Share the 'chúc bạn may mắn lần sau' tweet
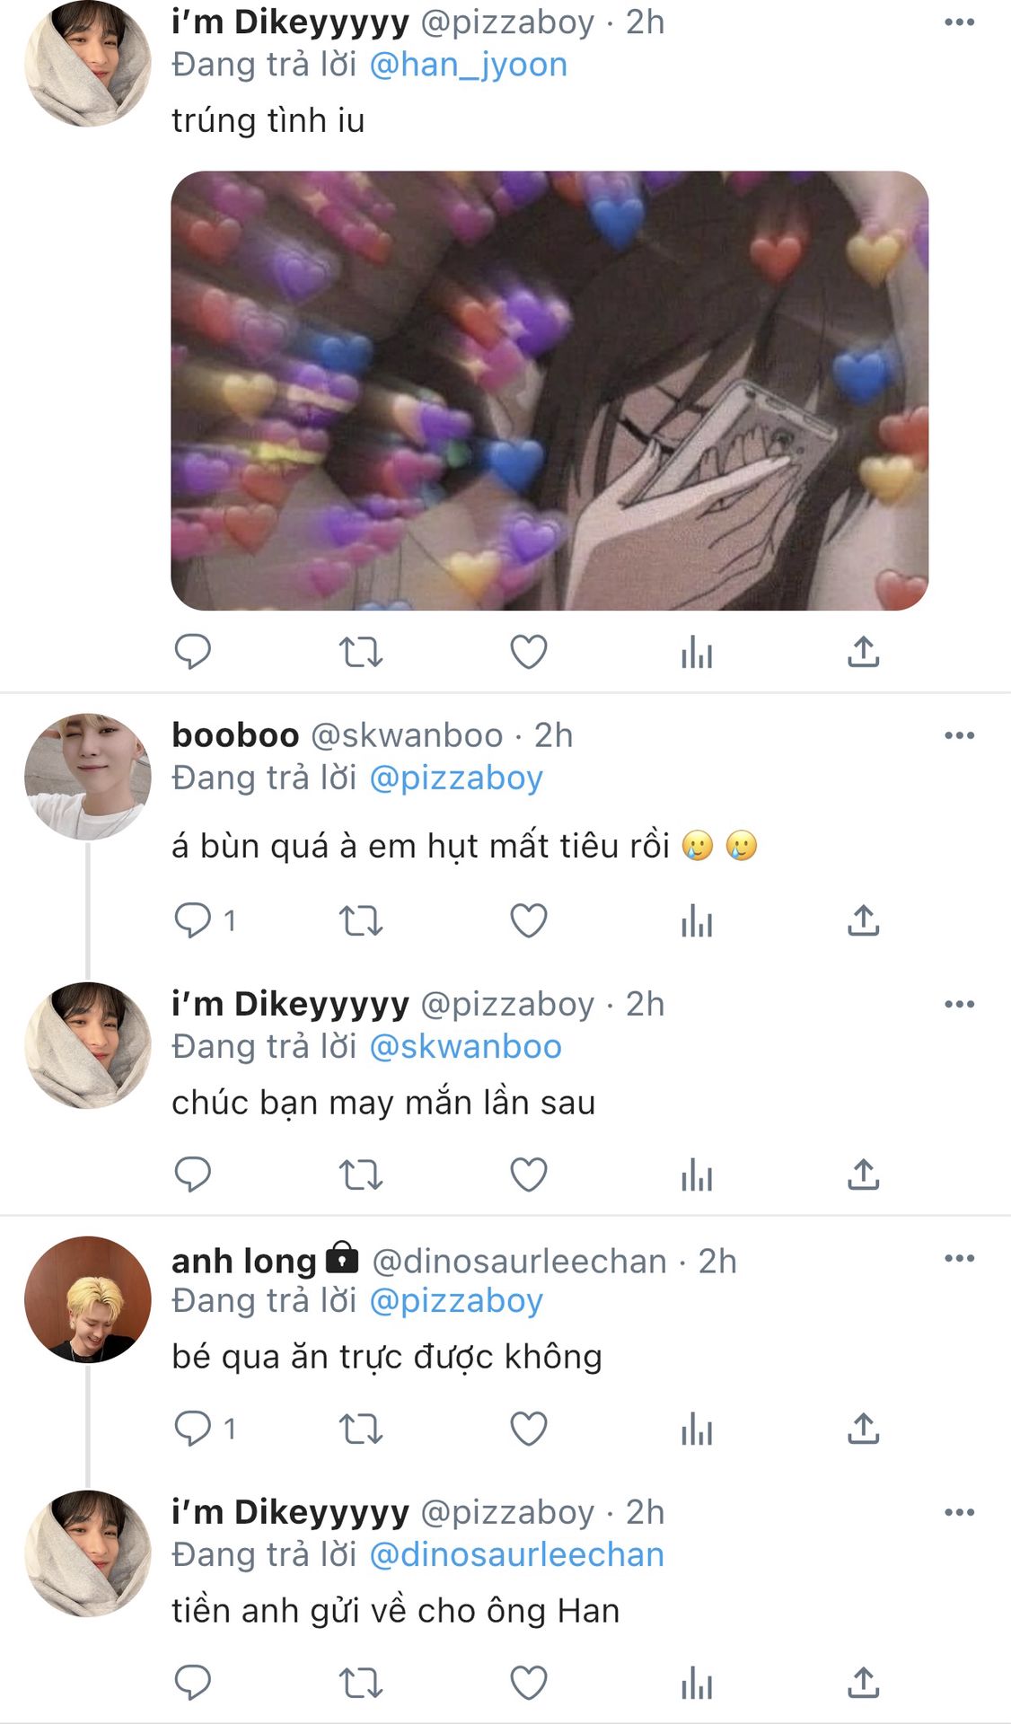 864,1174
